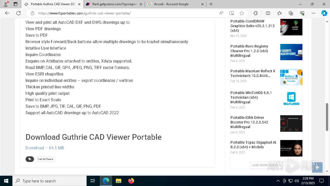Refresh the current page
This screenshot has width=330, height=186.
19,13
